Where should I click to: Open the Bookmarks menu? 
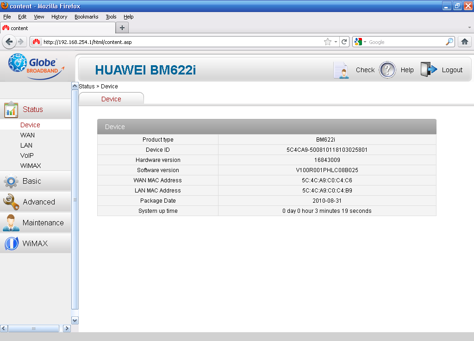87,17
